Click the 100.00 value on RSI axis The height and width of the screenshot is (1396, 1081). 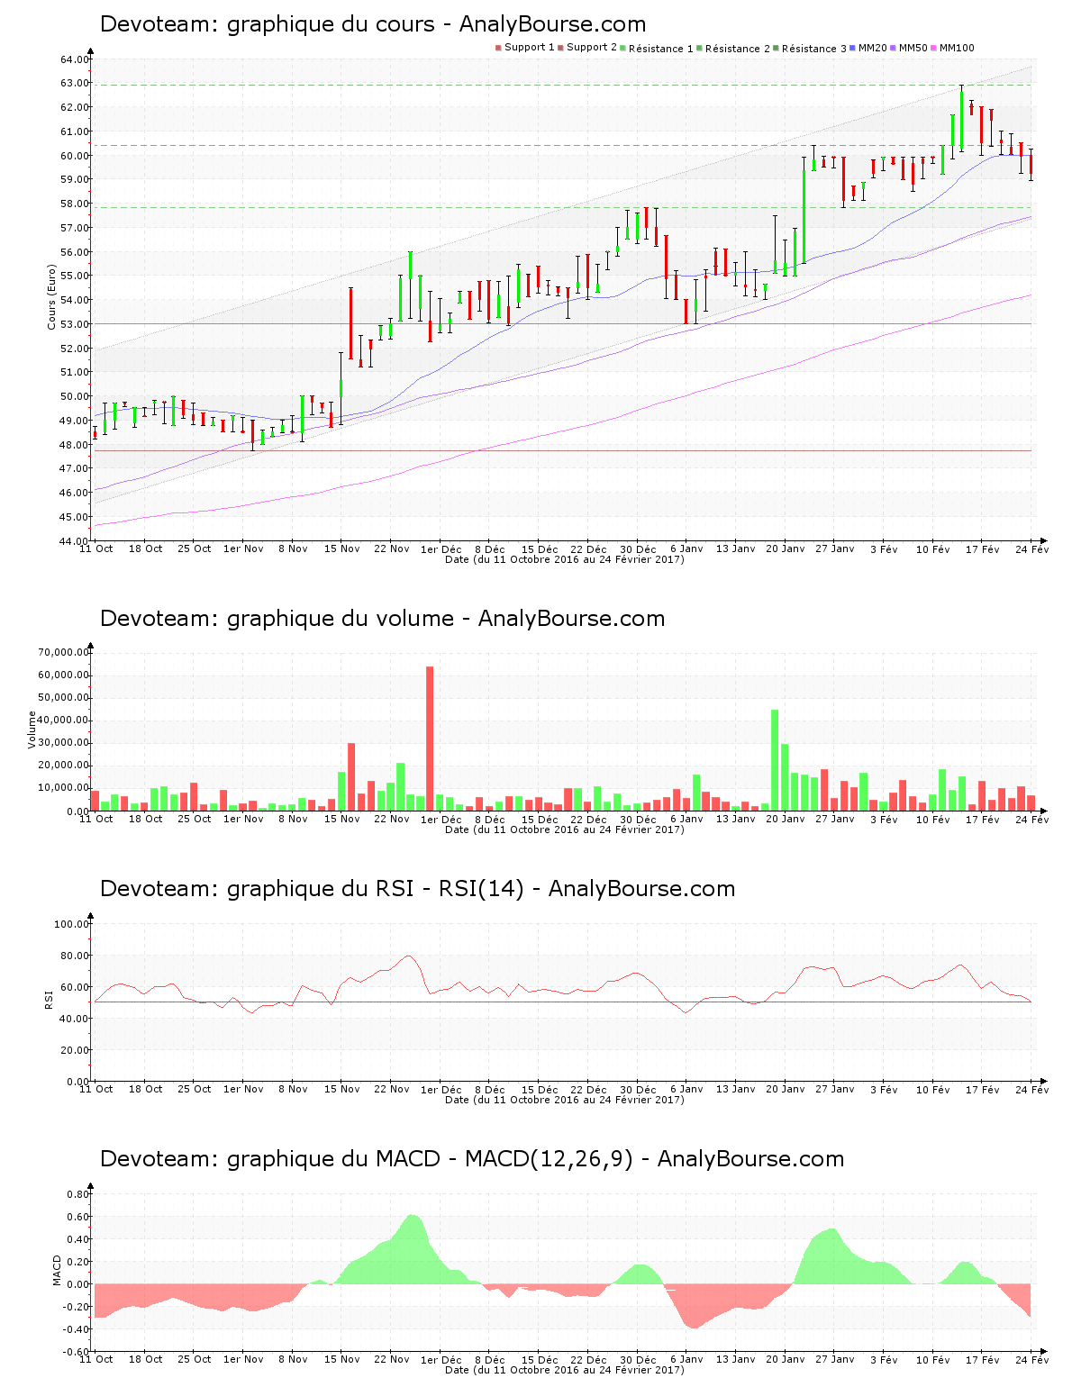pos(72,924)
